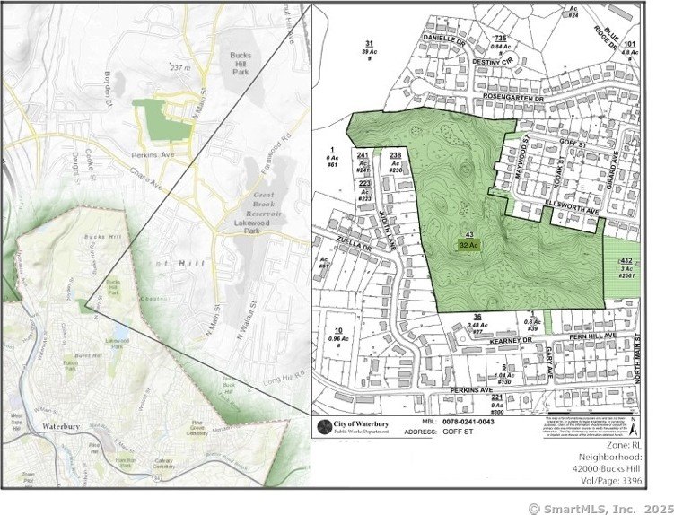Screen dimensions: 674x515
Task: Select parcel 31 with 39 Ac
Action: [x=369, y=48]
